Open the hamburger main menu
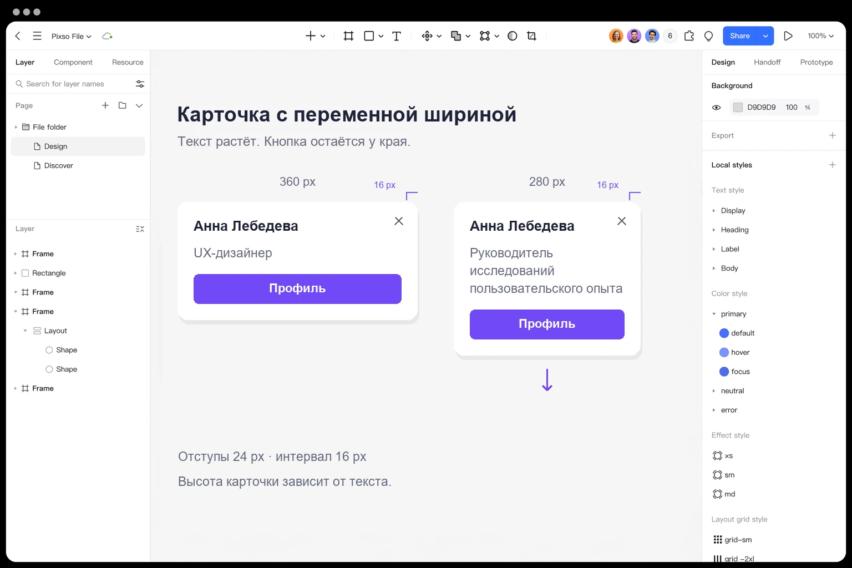852x568 pixels. point(37,36)
